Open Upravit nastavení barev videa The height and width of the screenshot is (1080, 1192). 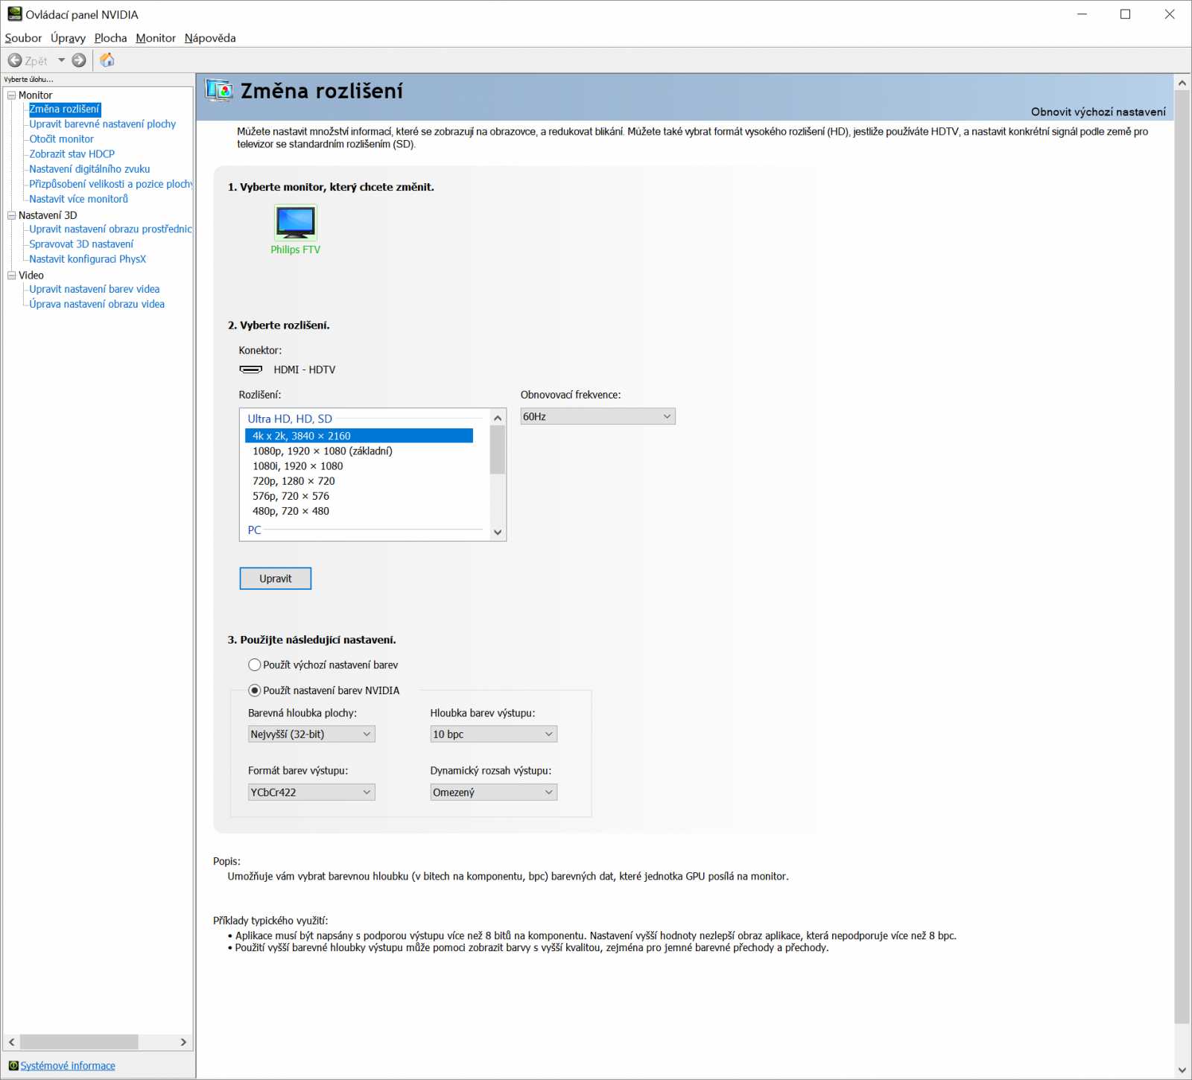[95, 289]
